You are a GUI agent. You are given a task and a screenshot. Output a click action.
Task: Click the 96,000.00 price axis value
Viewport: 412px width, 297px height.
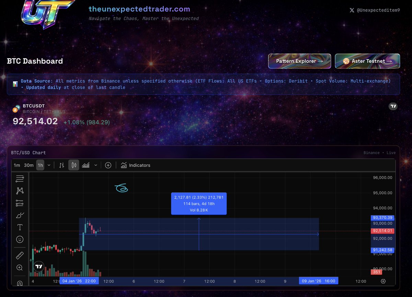coord(382,178)
